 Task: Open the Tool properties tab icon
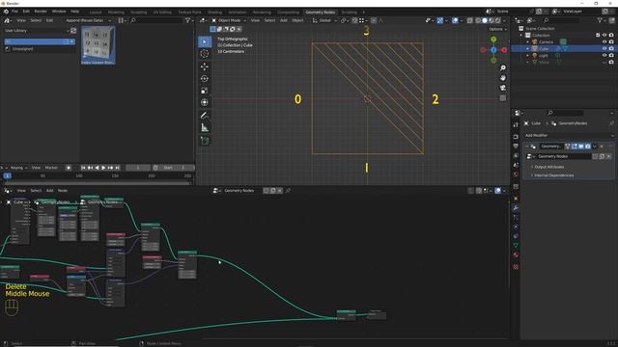516,124
